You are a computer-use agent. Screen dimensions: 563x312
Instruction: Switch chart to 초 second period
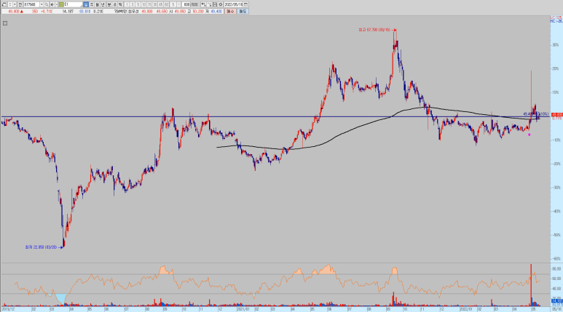coord(115,4)
